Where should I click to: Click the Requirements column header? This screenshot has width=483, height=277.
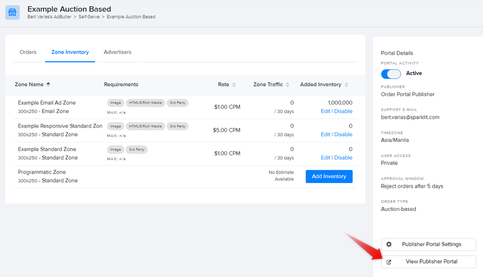tap(121, 84)
